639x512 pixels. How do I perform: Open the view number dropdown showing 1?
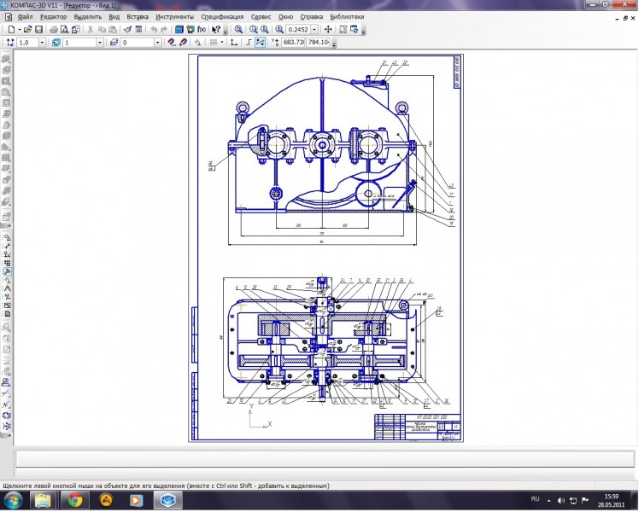[99, 43]
